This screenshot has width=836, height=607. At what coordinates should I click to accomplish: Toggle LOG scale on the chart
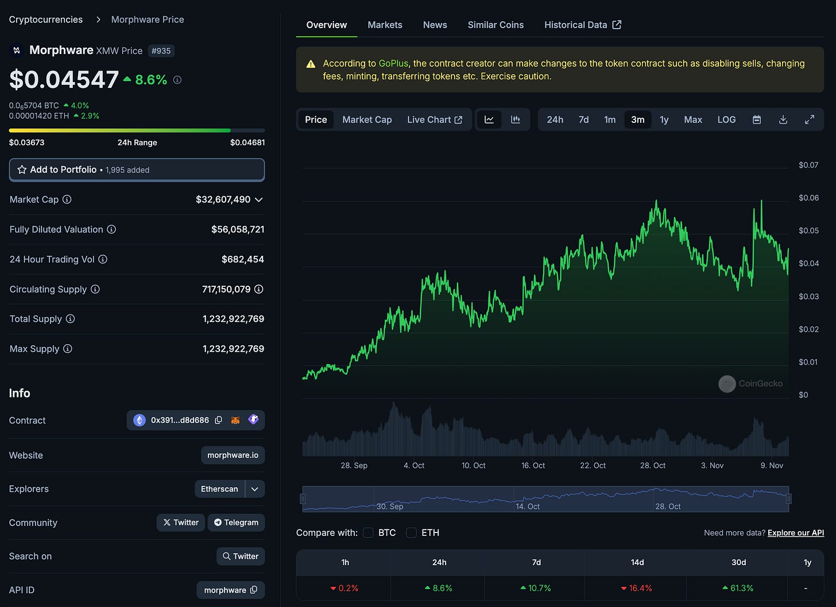tap(726, 119)
